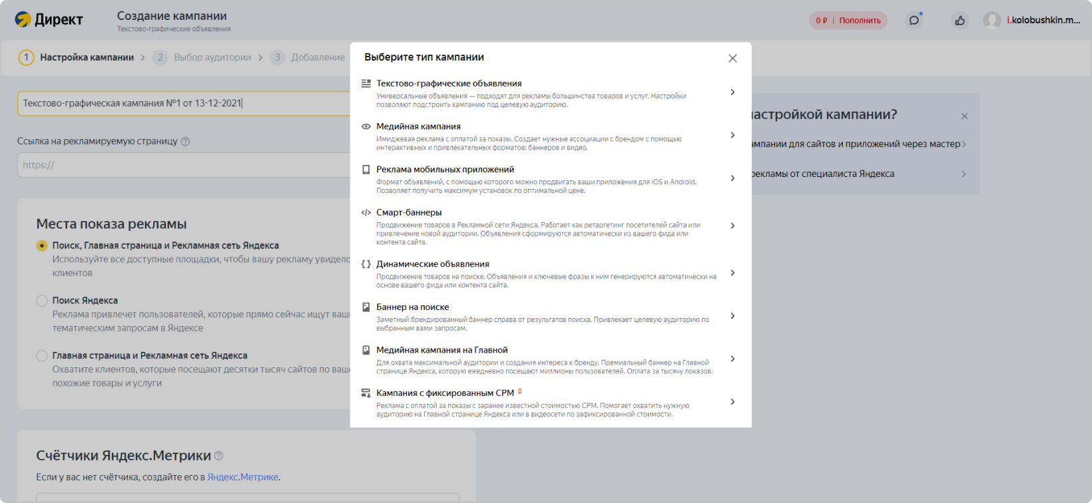
Task: Go to step 2 Выбор аудитории
Action: pyautogui.click(x=202, y=57)
